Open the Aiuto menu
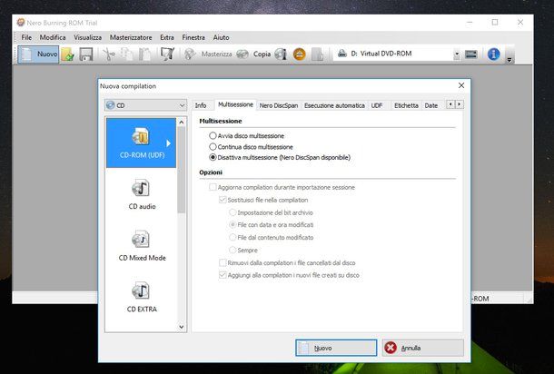 tap(221, 37)
